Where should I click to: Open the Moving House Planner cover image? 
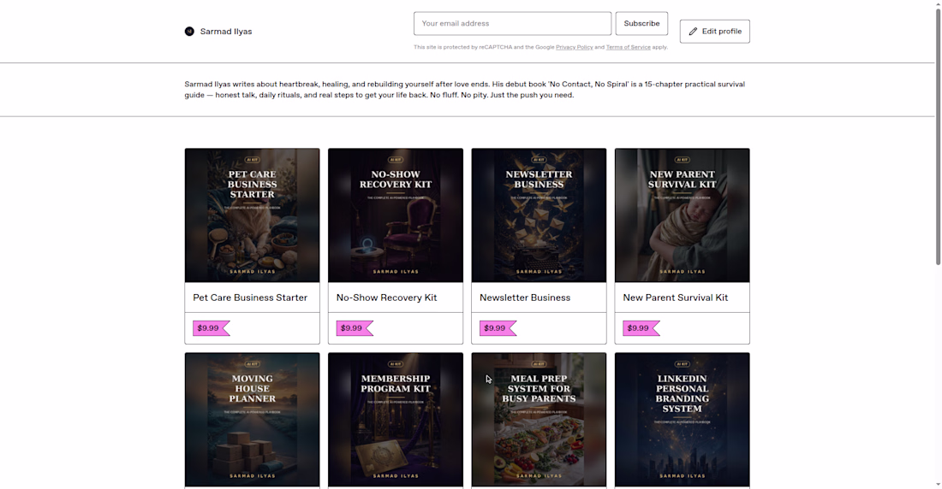pos(253,420)
